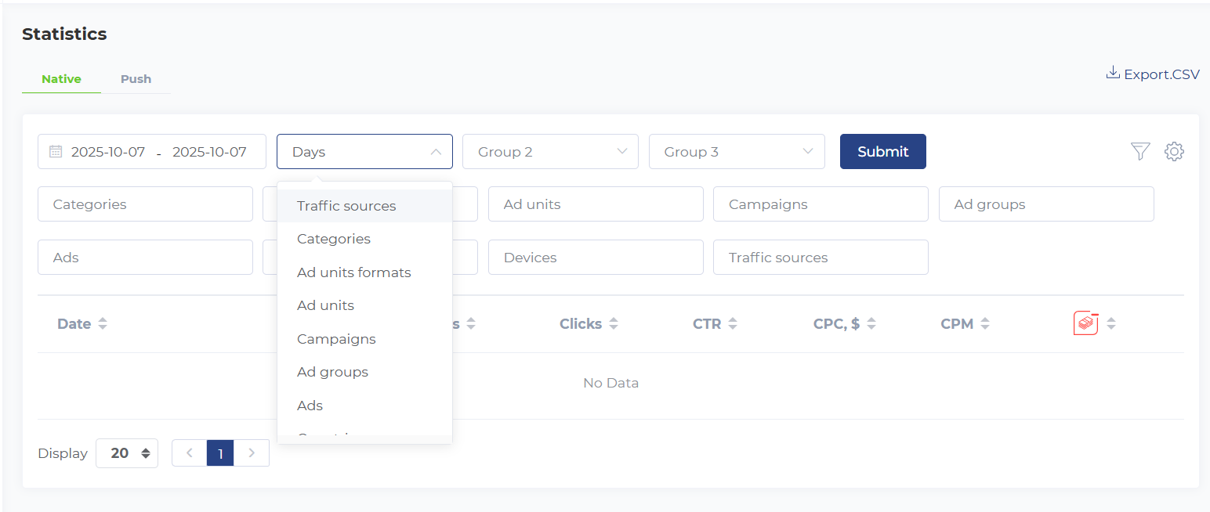Switch to the Push tab
The image size is (1210, 512).
[136, 79]
